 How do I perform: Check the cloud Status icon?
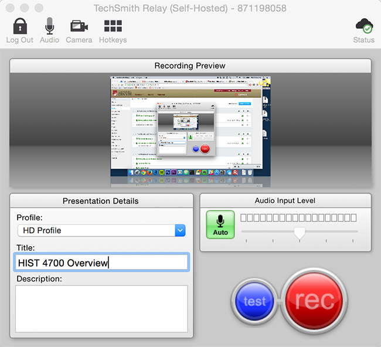[x=364, y=26]
